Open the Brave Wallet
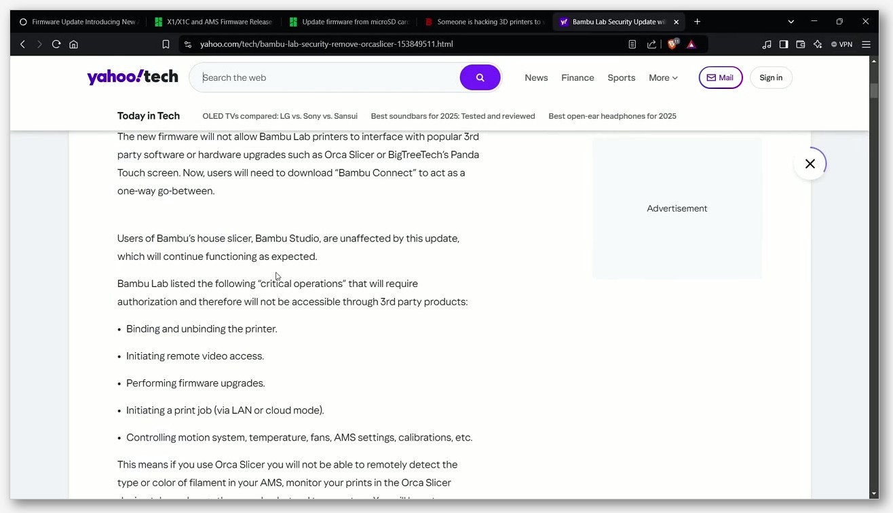 click(801, 44)
